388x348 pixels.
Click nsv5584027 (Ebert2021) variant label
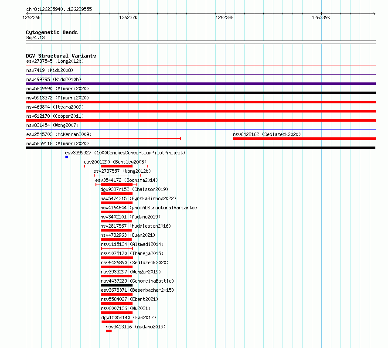(x=129, y=299)
